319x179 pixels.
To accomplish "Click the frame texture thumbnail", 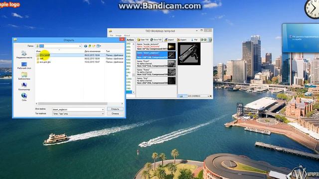I will (171, 72).
